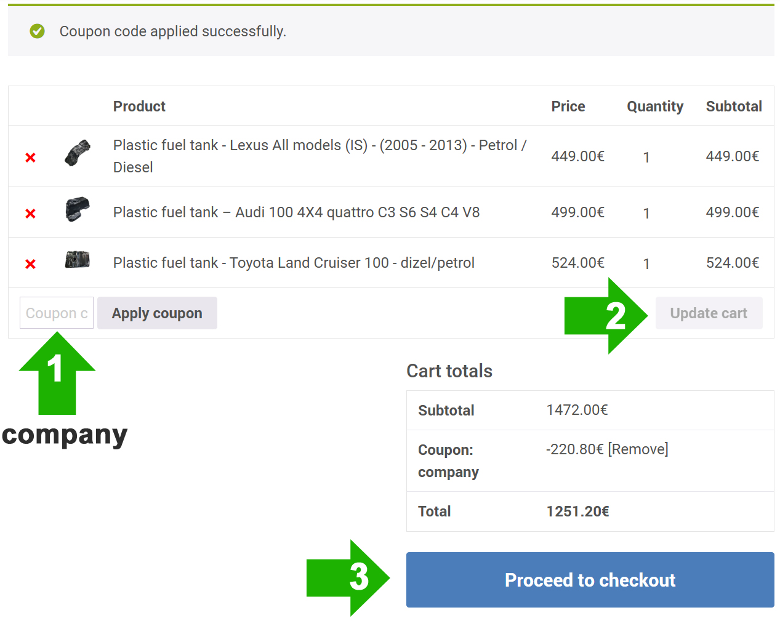This screenshot has height=634, width=780.
Task: Click the Update cart button
Action: pos(709,313)
